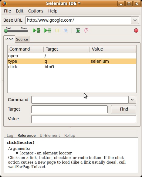This screenshot has width=142, height=177.
Task: Click the pink swirl rollup icon
Action: [x=86, y=30]
